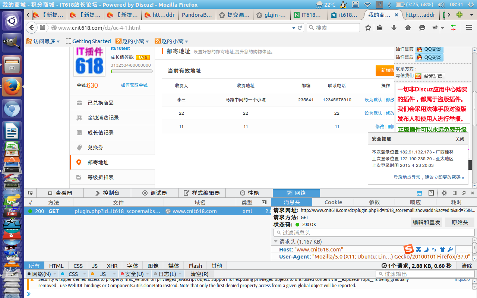Click the bookmark star icon in toolbar
477x298 pixels.
tap(368, 28)
